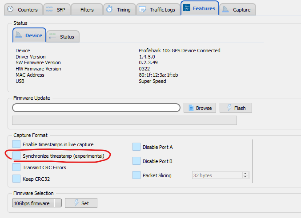The image size is (301, 218).
Task: Toggle the Keep CRC32 checkbox
Action: point(16,179)
